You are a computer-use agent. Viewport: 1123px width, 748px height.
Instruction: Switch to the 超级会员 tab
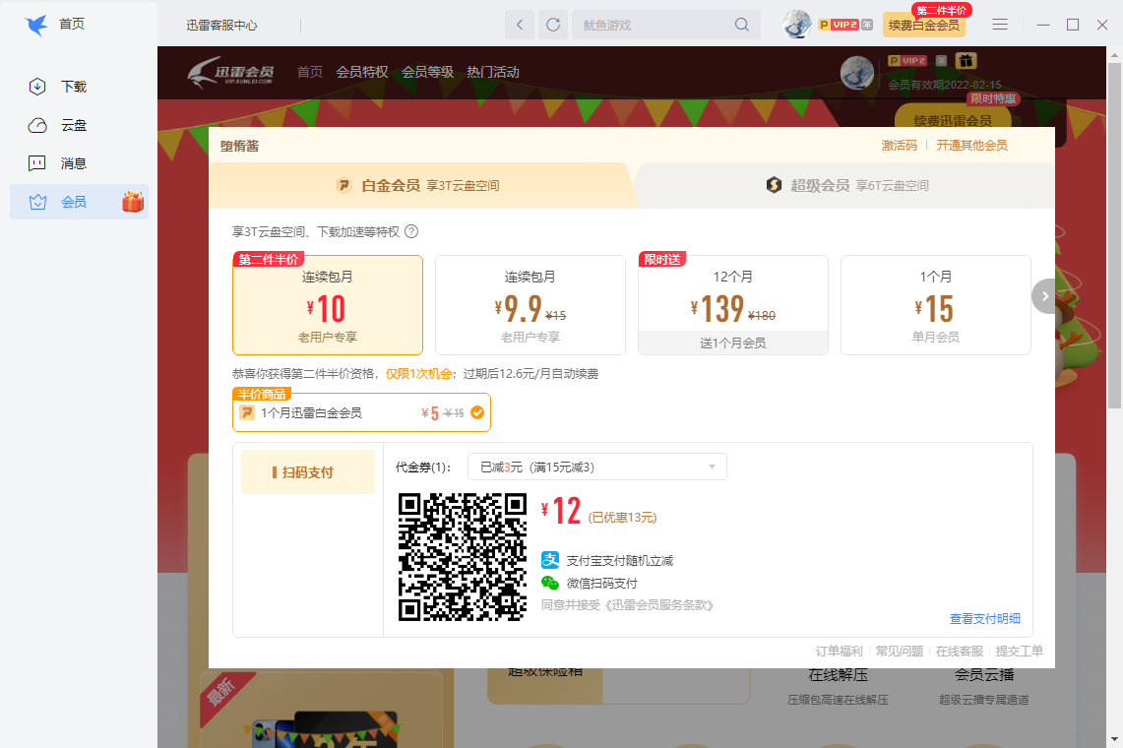tap(846, 186)
